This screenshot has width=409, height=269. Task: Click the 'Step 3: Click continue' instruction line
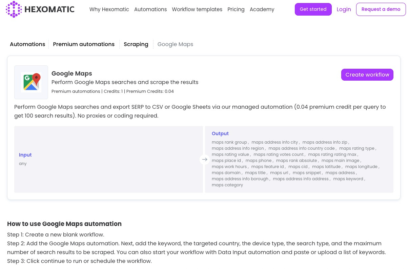[79, 261]
